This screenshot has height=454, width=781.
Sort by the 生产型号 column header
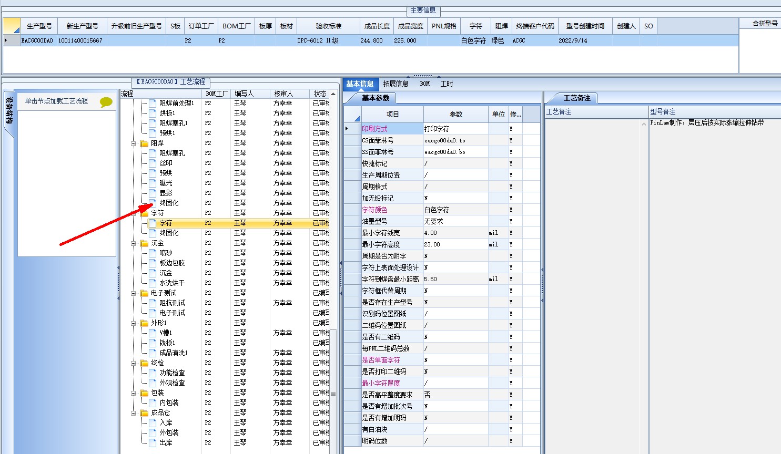(x=39, y=26)
